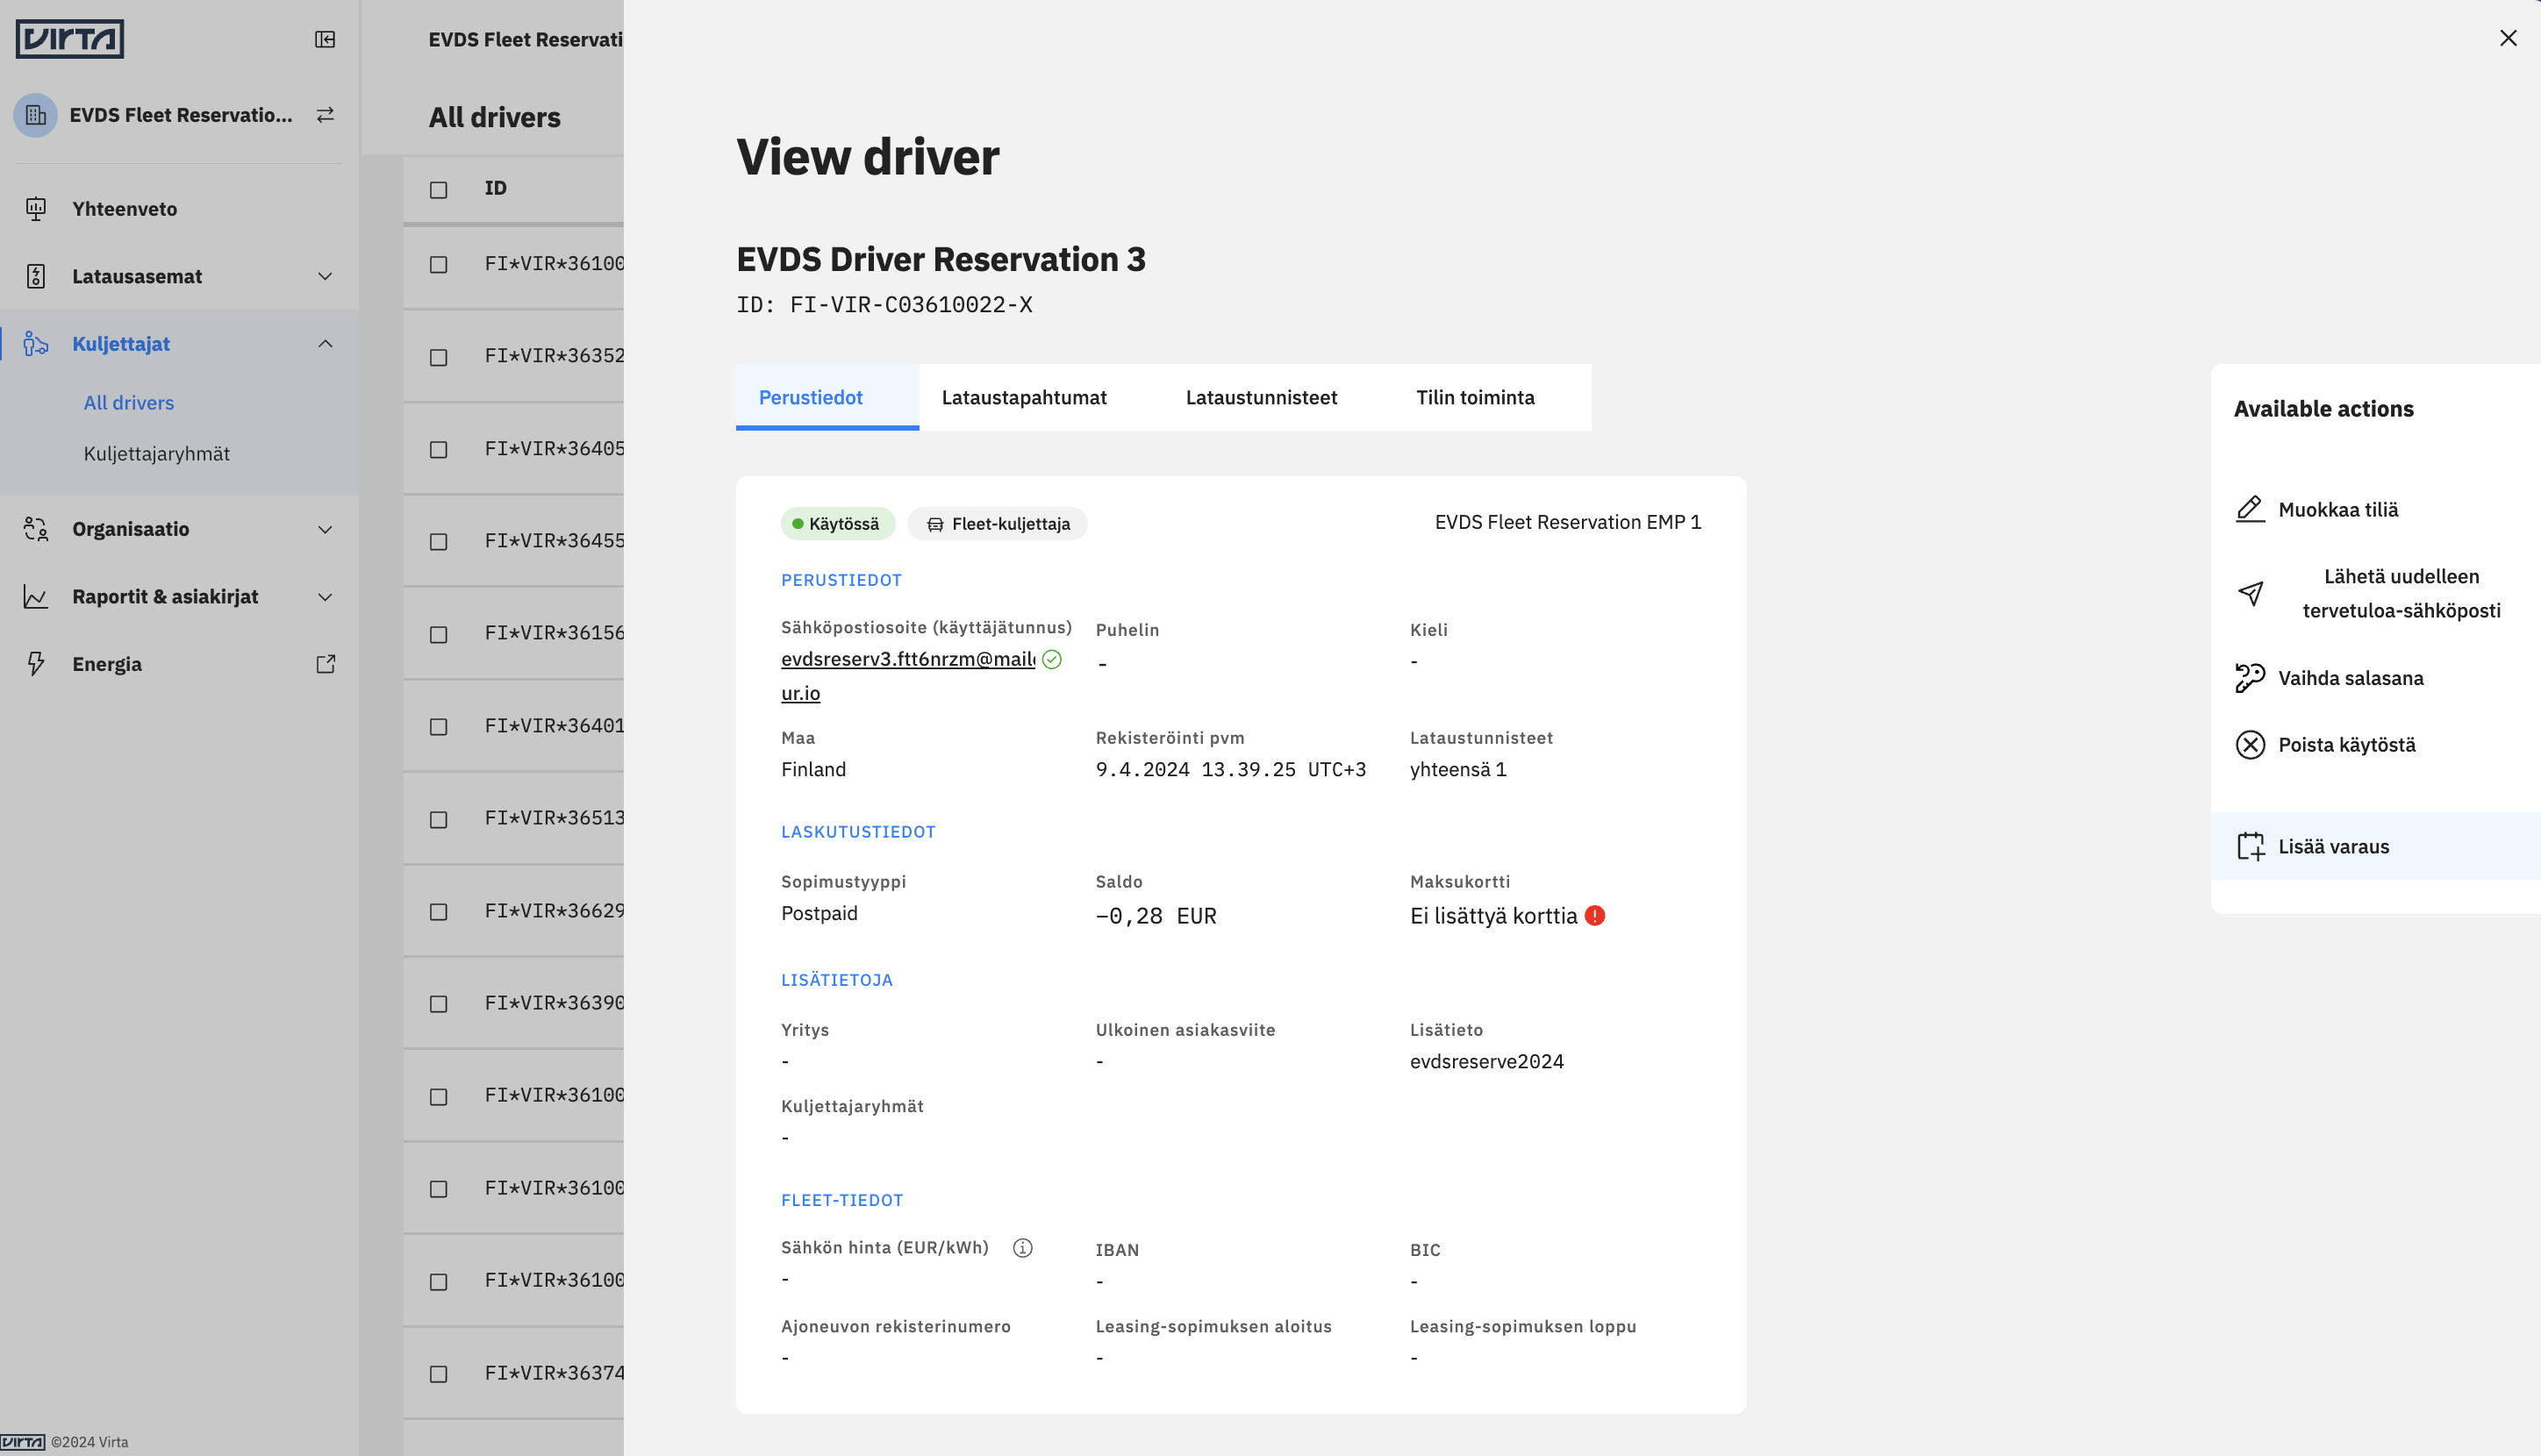Select Kuljettajaryhmät in sidebar submenu

(x=156, y=453)
